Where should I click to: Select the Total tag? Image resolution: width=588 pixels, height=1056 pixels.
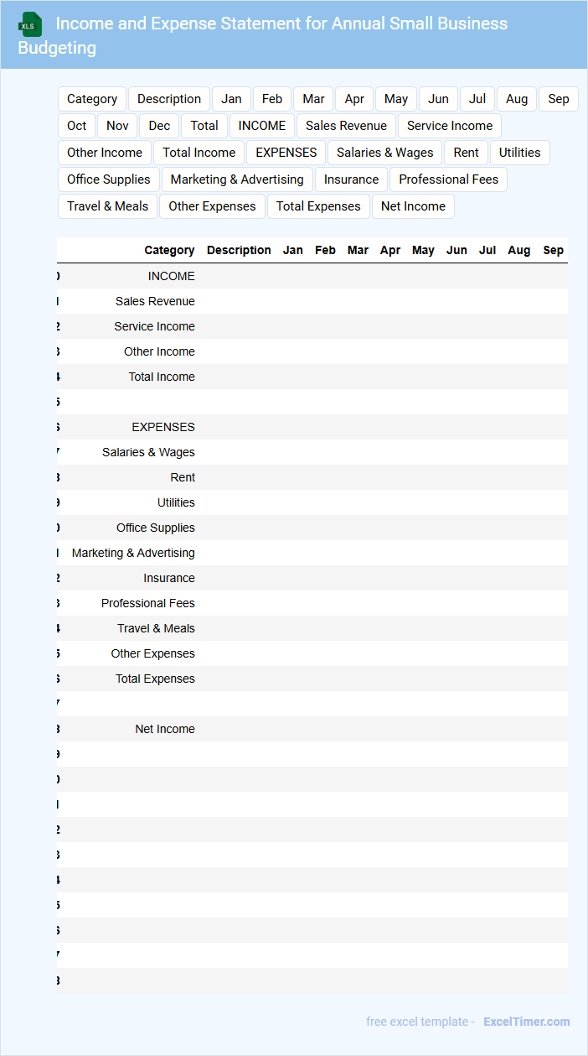click(204, 126)
